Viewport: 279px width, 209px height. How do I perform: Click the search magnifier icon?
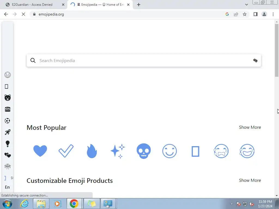(33, 60)
